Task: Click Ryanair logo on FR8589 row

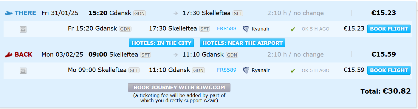Action: tap(246, 70)
